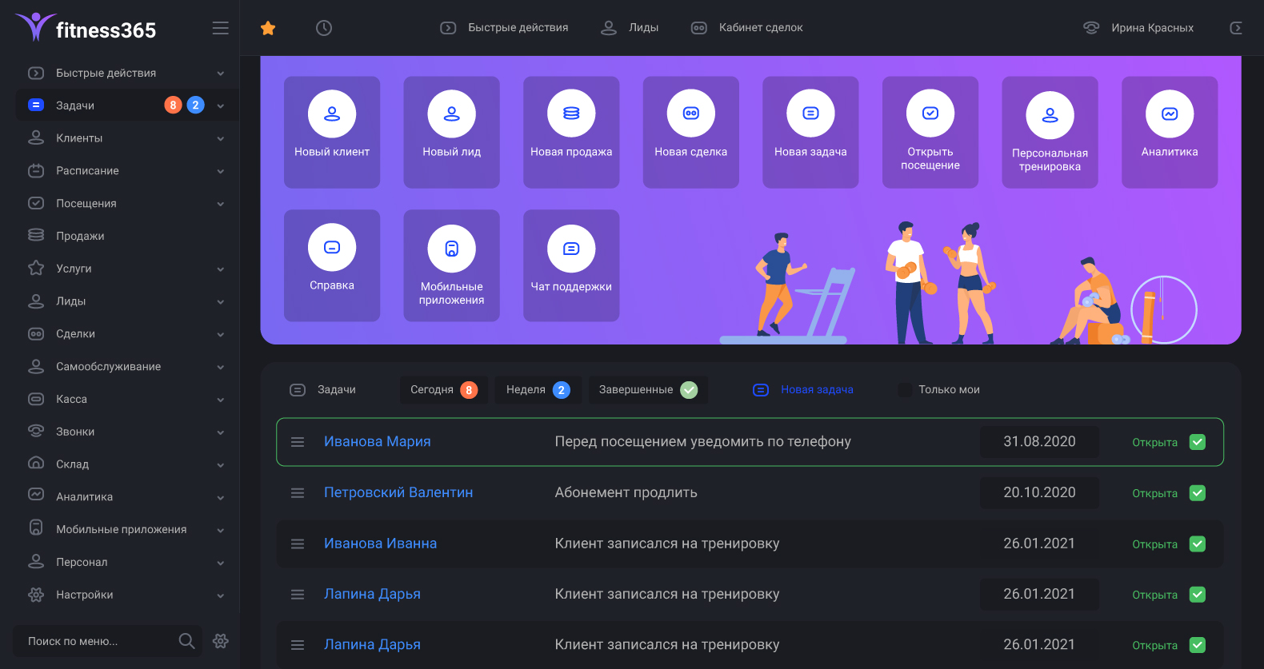This screenshot has width=1264, height=669.
Task: Click the 31.08.2020 date field
Action: [x=1039, y=442]
